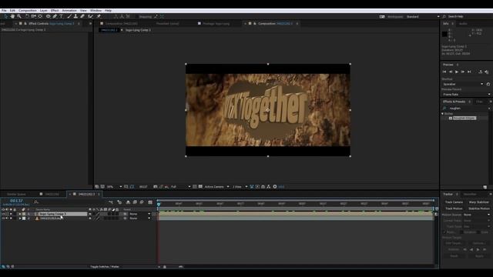This screenshot has width=493, height=277.
Task: Select the Unified Camera tool
Action: (34, 16)
